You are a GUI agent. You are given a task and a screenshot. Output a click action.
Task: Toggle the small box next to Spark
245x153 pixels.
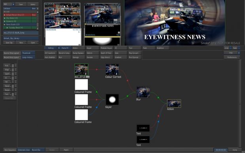click(x=13, y=74)
